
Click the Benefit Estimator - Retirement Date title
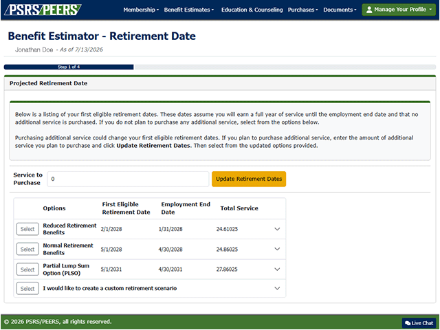click(x=102, y=36)
